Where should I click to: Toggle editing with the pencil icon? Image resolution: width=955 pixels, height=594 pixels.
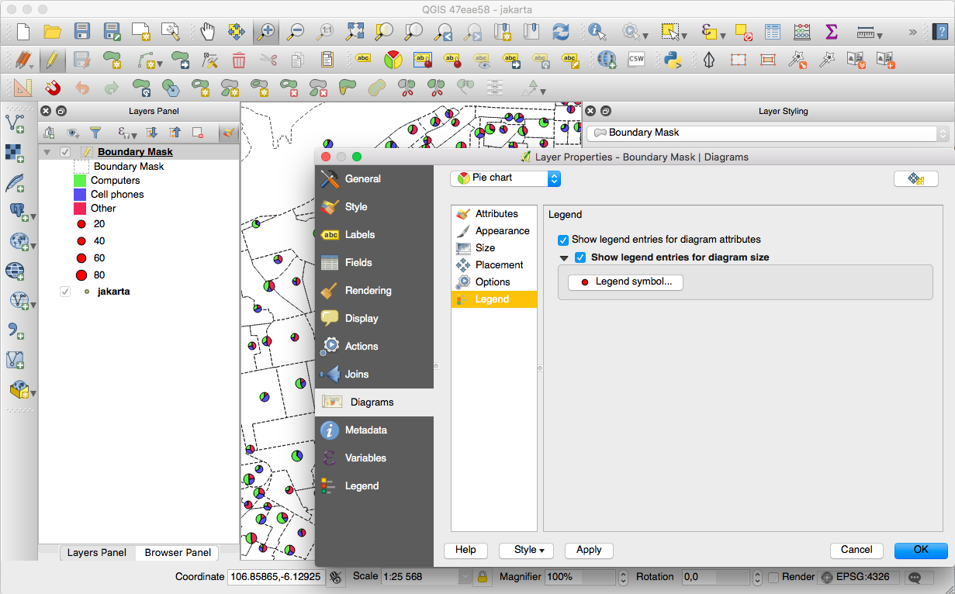[x=52, y=60]
